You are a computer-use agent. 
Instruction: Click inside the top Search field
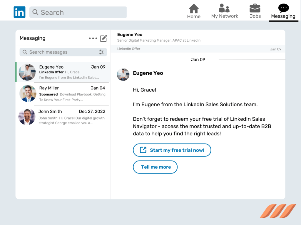pos(82,12)
